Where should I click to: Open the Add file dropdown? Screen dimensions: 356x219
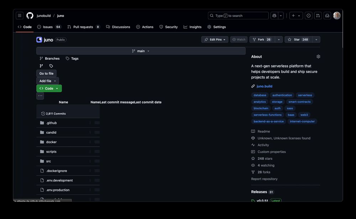pyautogui.click(x=48, y=81)
